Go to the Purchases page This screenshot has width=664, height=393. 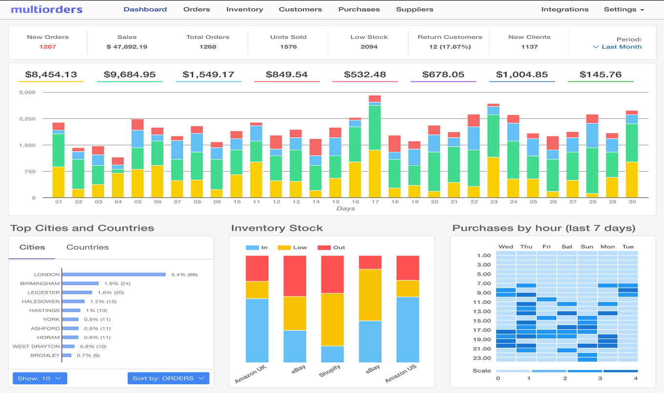359,9
